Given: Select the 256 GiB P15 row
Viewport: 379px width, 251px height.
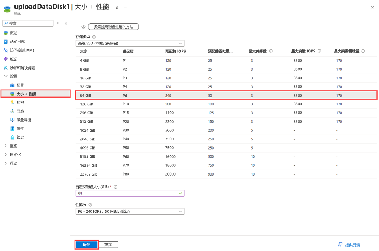Looking at the screenshot, I should coord(226,113).
